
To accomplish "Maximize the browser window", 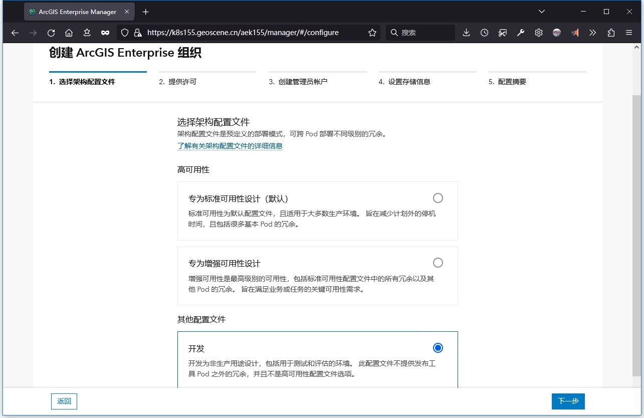I will click(606, 12).
